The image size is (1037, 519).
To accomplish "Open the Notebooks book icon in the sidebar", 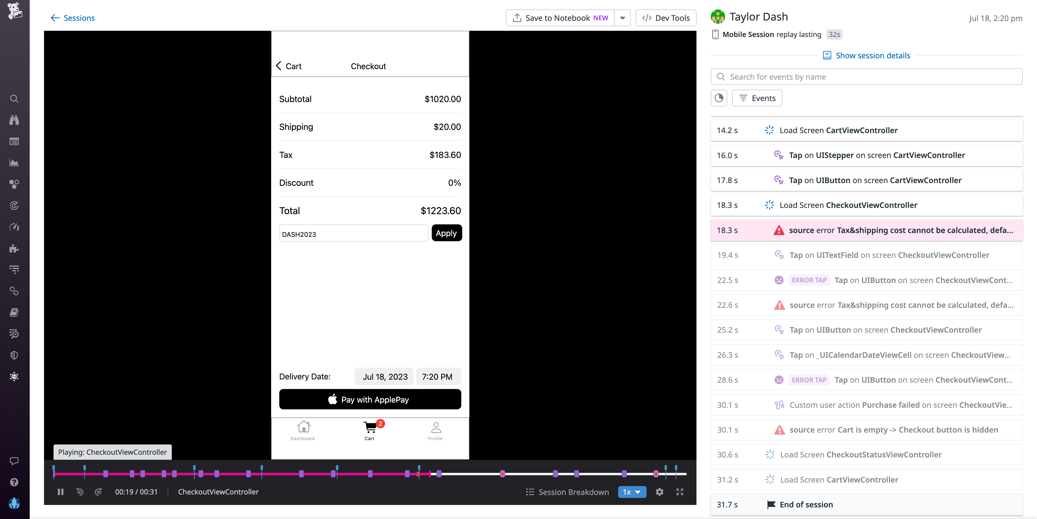I will tap(14, 312).
